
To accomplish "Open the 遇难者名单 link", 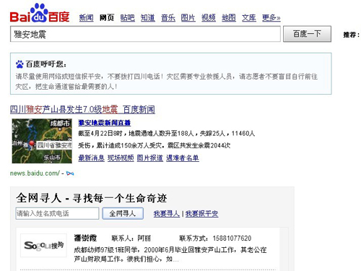I will (x=183, y=158).
